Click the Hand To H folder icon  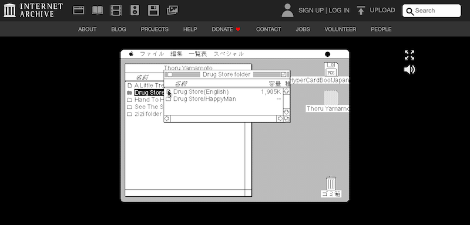(x=129, y=100)
